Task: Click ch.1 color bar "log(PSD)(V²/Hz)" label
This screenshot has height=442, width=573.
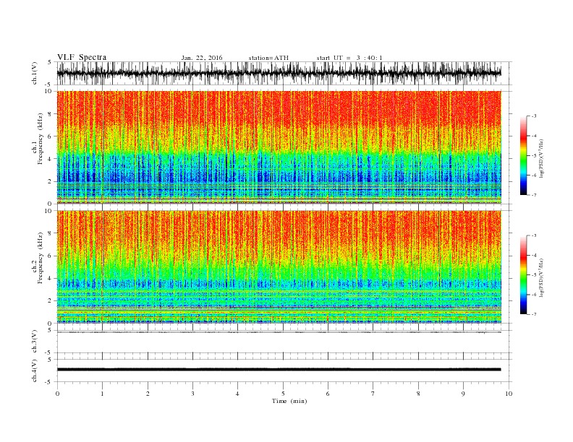Action: [542, 158]
